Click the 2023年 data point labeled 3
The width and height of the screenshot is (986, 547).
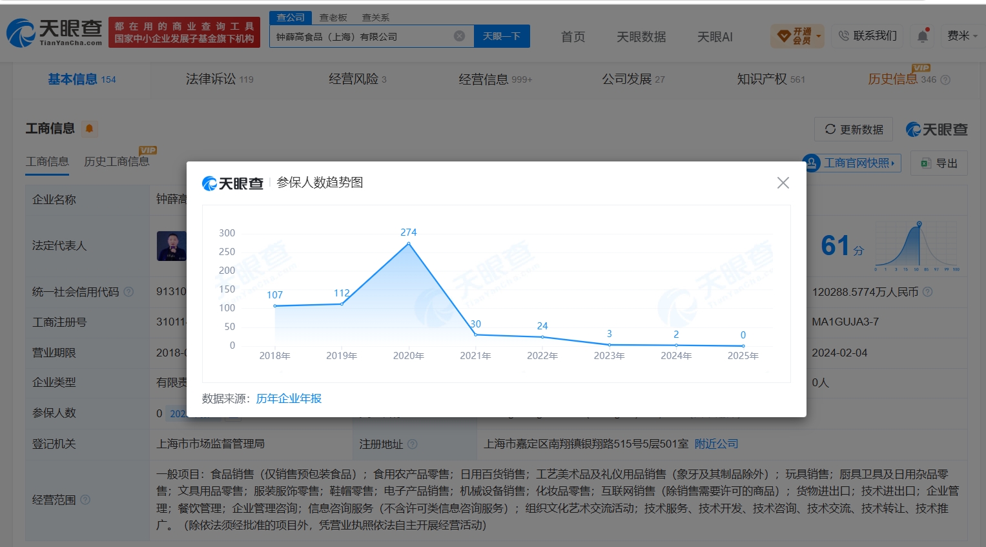610,345
